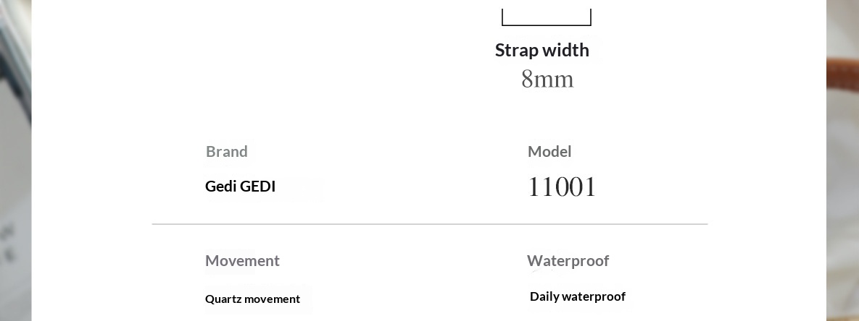Click the word "movement" after Quartz

point(272,299)
